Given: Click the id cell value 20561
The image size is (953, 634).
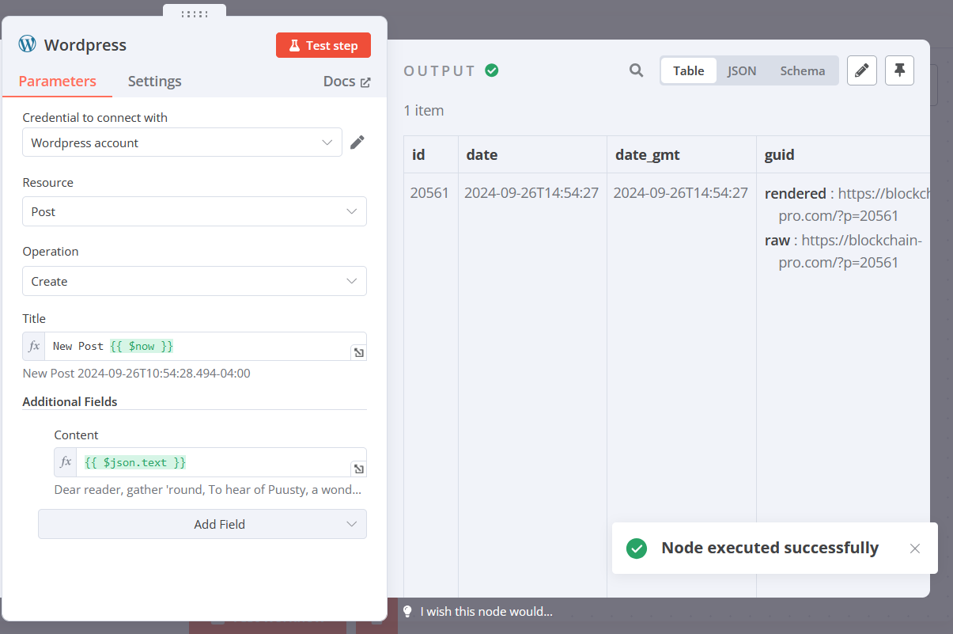Looking at the screenshot, I should pyautogui.click(x=429, y=192).
